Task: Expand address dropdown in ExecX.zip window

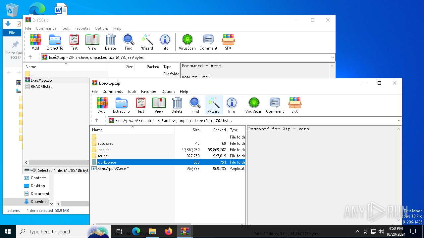Action: [x=332, y=58]
